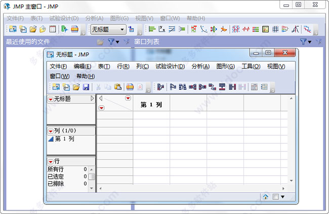
Task: Click rows panel scrollbar down arrow
Action: click(92, 188)
